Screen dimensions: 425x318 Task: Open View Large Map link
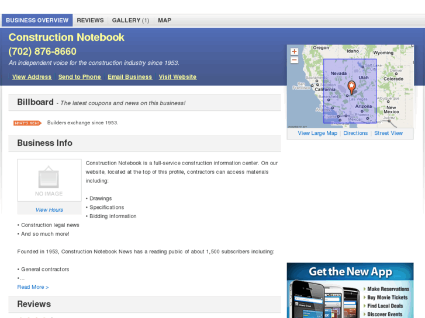[x=317, y=133]
